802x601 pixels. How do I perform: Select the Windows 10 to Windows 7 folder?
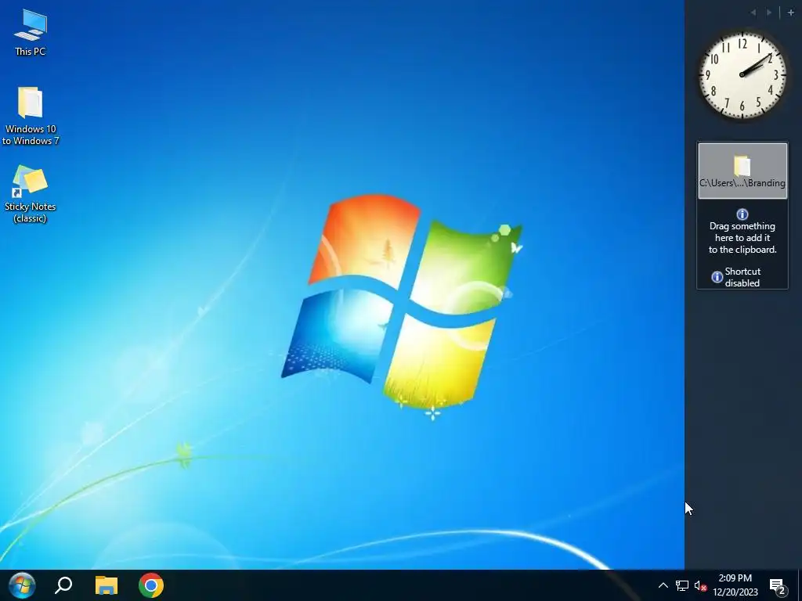pyautogui.click(x=31, y=117)
